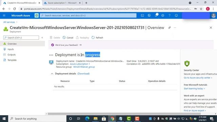Open the Overview menu item
Viewport: 217px width, 122px height.
22,44
